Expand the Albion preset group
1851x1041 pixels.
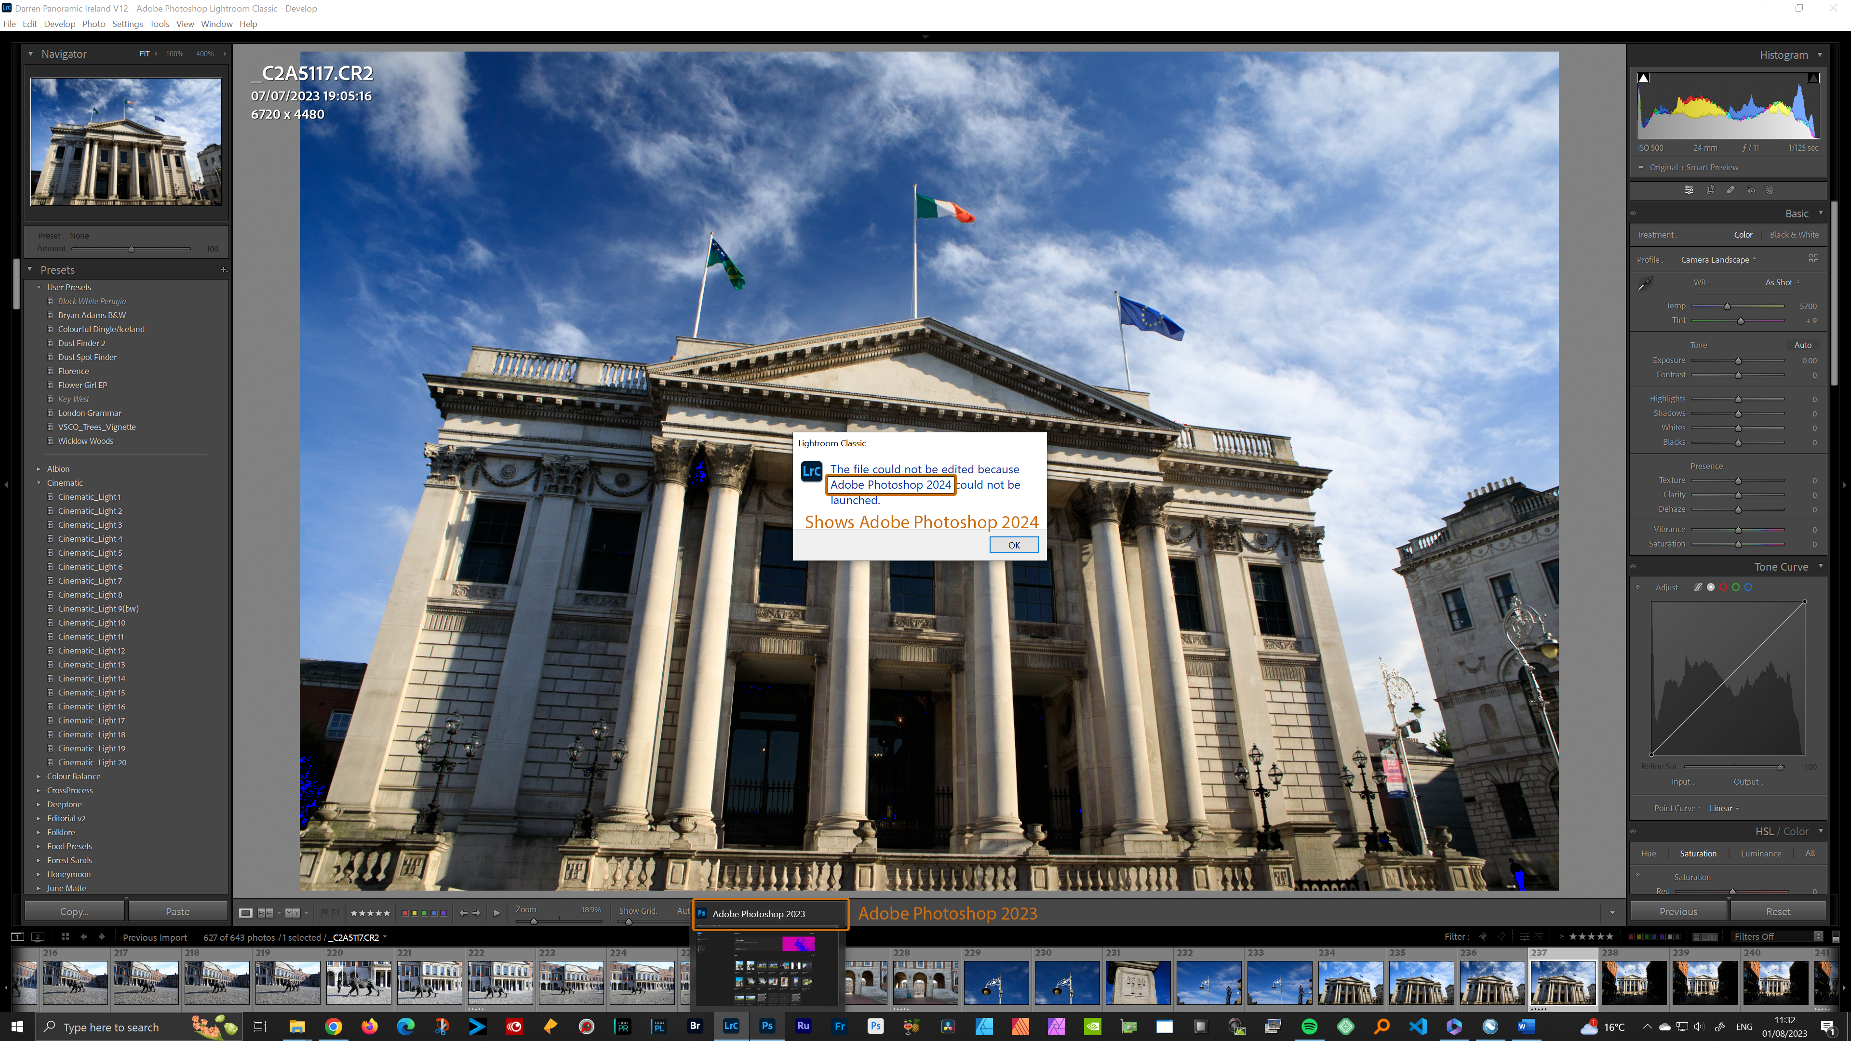tap(39, 468)
